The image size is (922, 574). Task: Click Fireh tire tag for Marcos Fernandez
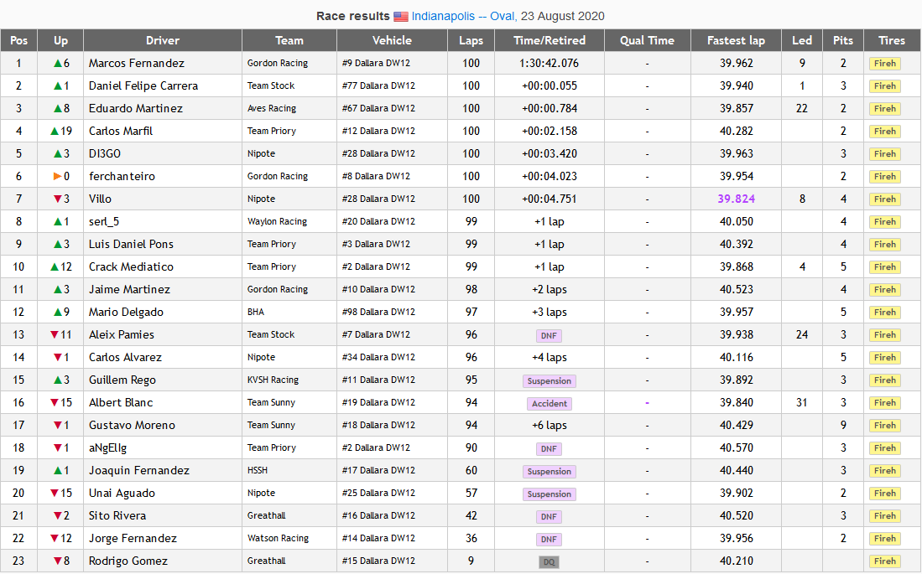885,64
